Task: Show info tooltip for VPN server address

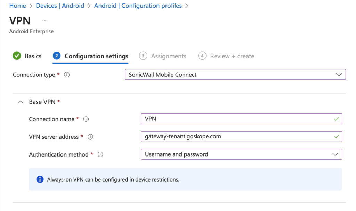Action: pos(90,137)
